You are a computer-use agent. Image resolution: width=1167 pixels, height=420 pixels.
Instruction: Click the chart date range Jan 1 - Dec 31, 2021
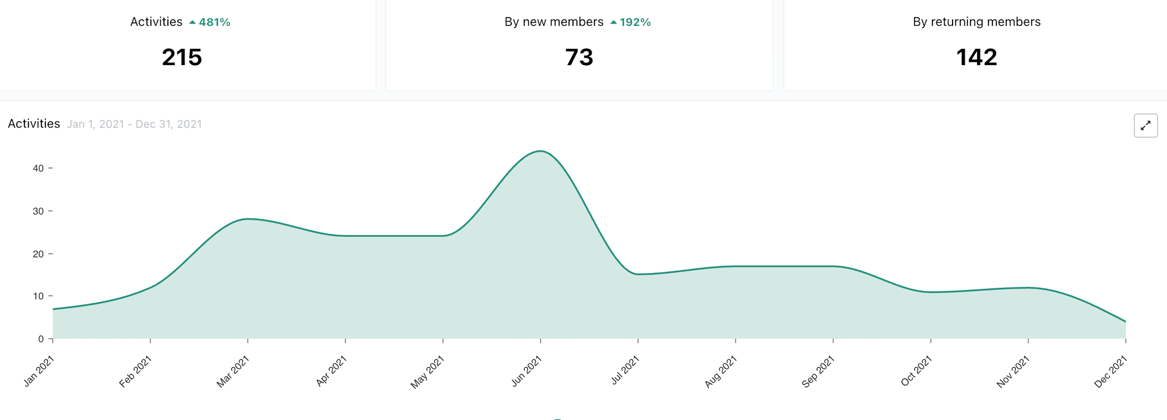click(x=135, y=124)
